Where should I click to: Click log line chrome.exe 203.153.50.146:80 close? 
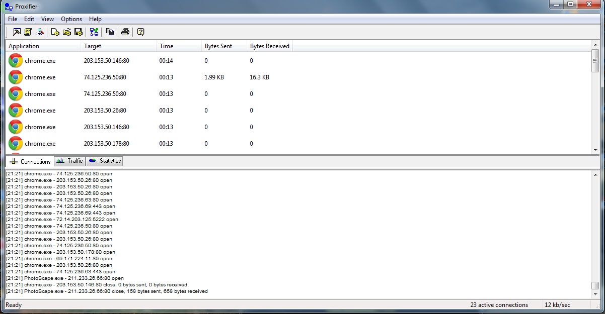97,285
